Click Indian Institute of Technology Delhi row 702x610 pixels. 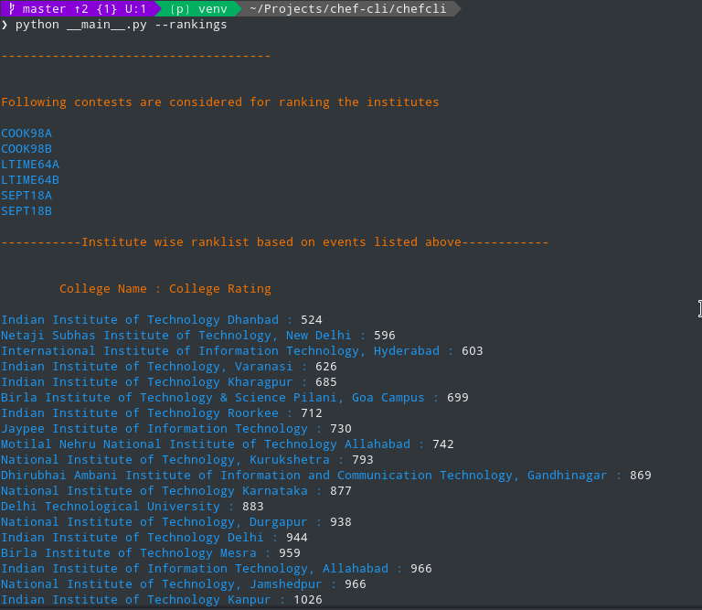point(154,538)
